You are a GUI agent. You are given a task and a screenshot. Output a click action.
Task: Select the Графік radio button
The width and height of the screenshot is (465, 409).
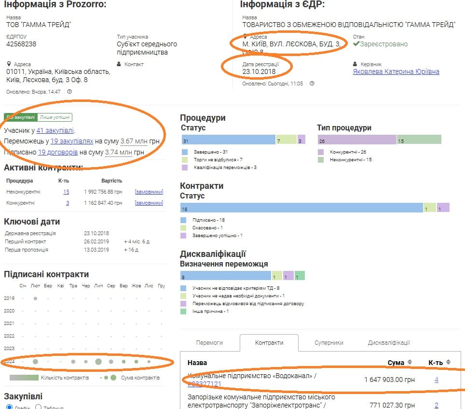9,408
